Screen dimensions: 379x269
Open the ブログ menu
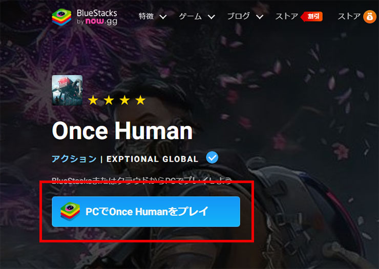[x=239, y=16]
